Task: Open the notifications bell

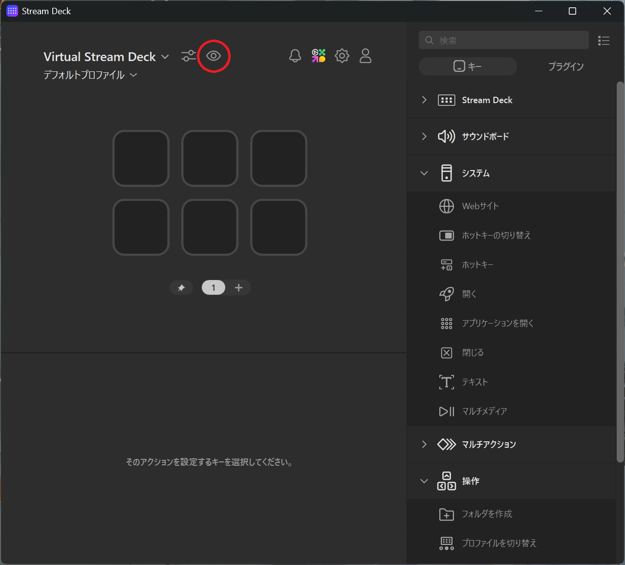Action: pos(295,56)
